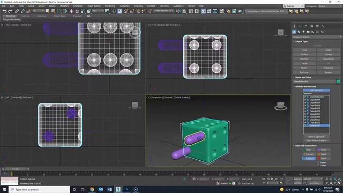The image size is (343, 193).
Task: Select the Intersect operation
Action: point(309,154)
